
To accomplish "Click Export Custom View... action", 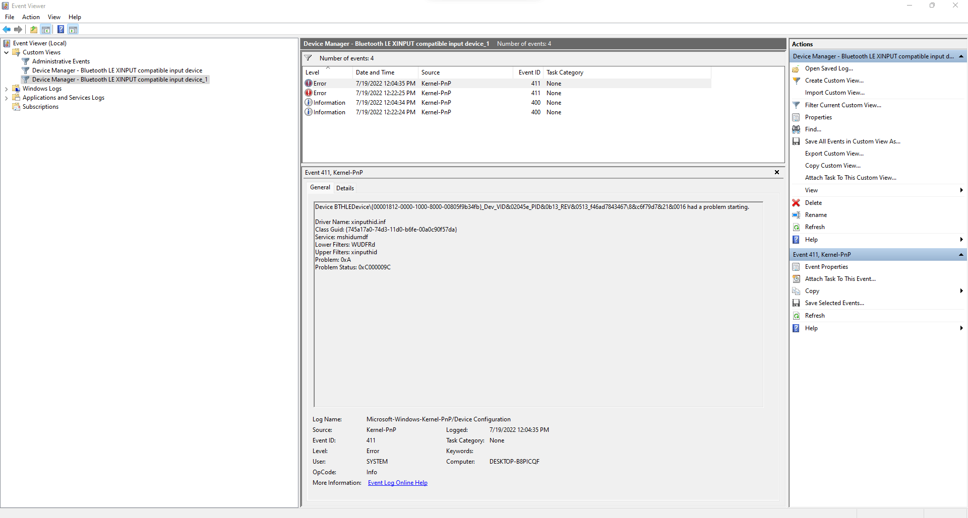I will pos(834,154).
